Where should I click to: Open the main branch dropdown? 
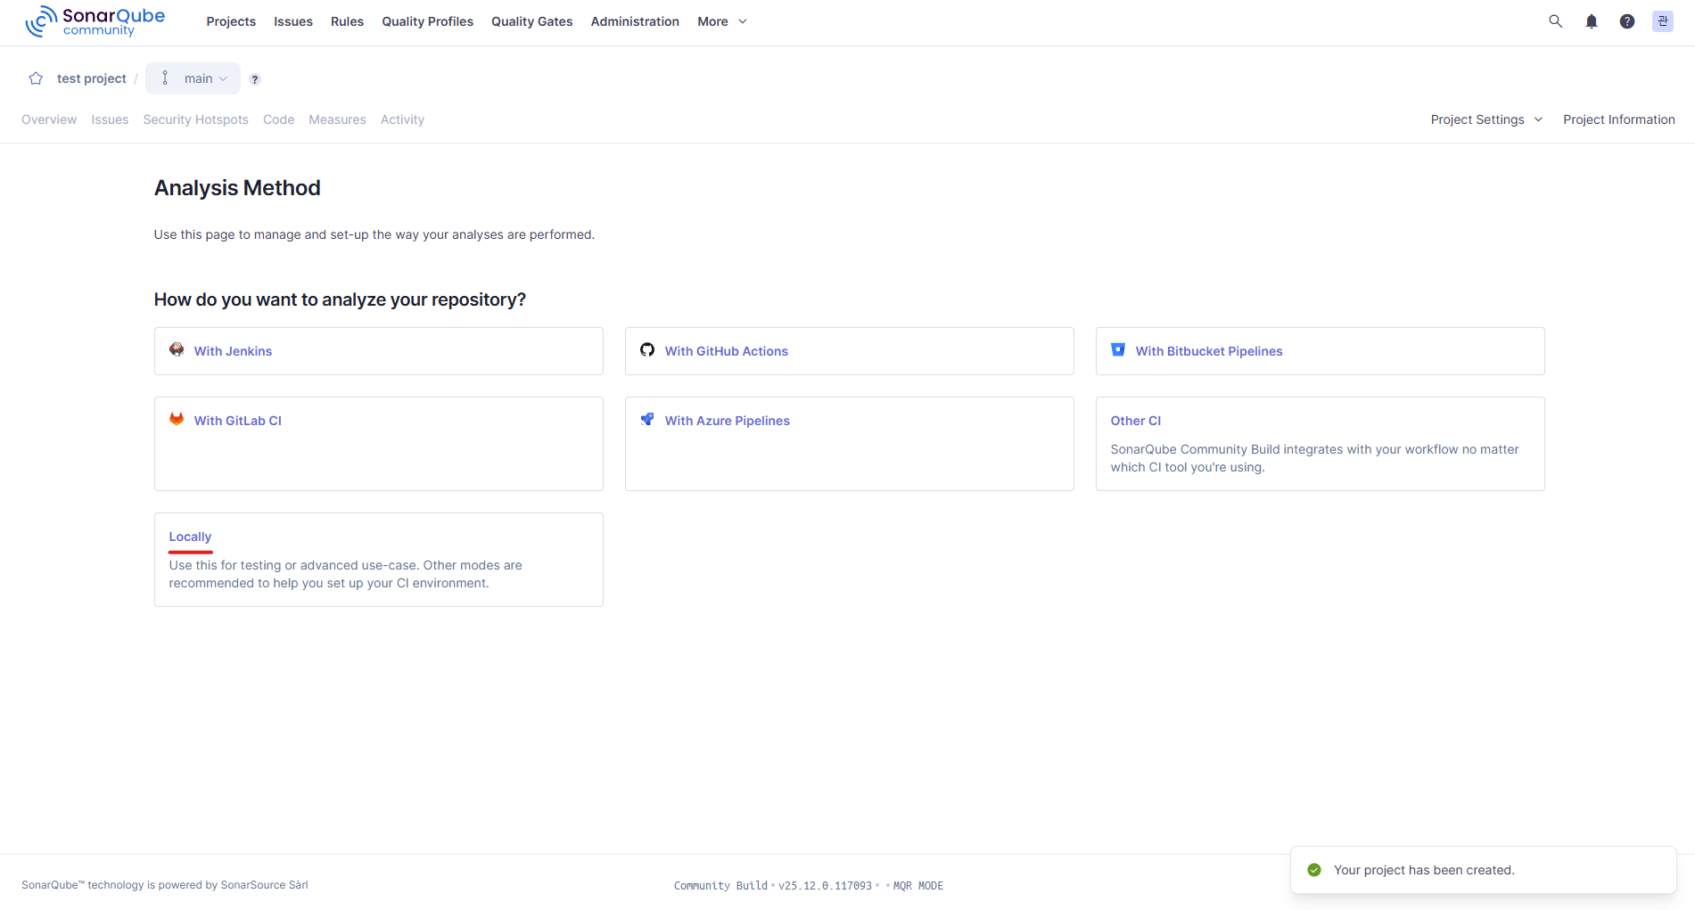pos(193,78)
